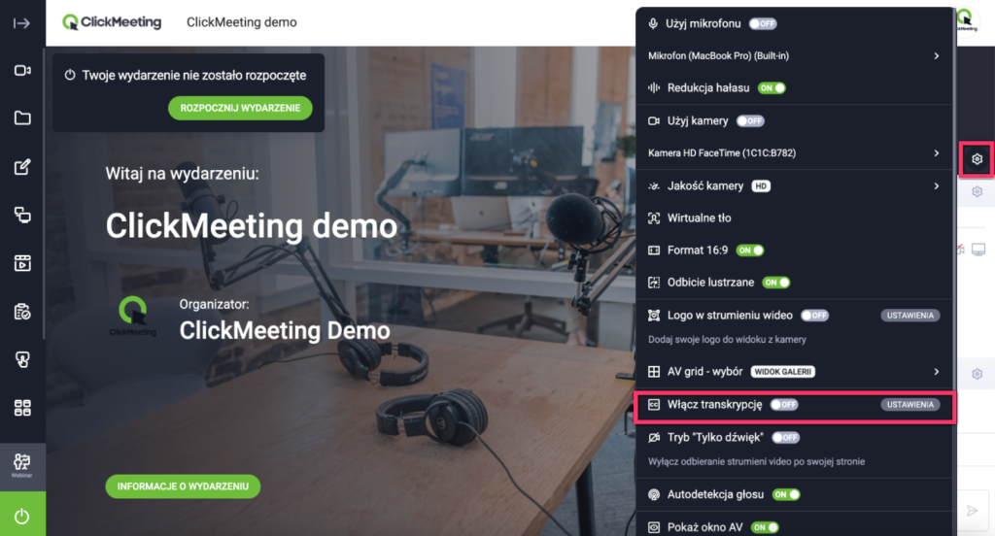Start screen sharing from the sidebar icon
Viewport: 995px width, 536px height.
tap(22, 215)
